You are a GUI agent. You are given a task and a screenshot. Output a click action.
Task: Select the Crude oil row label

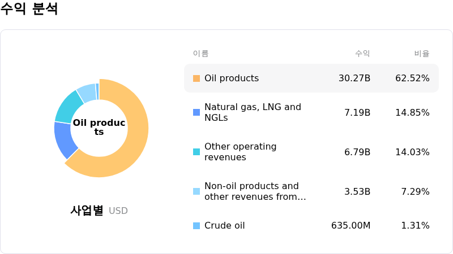(224, 226)
